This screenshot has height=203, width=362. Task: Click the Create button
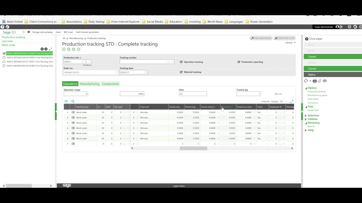(333, 57)
